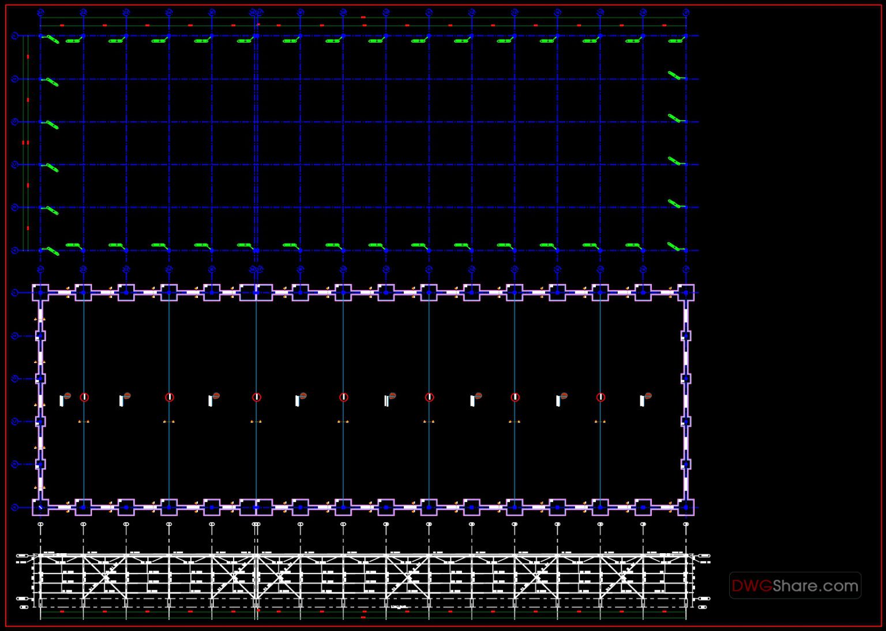Click a grid bubble in the second bubble row
The image size is (886, 631).
pyautogui.click(x=84, y=269)
